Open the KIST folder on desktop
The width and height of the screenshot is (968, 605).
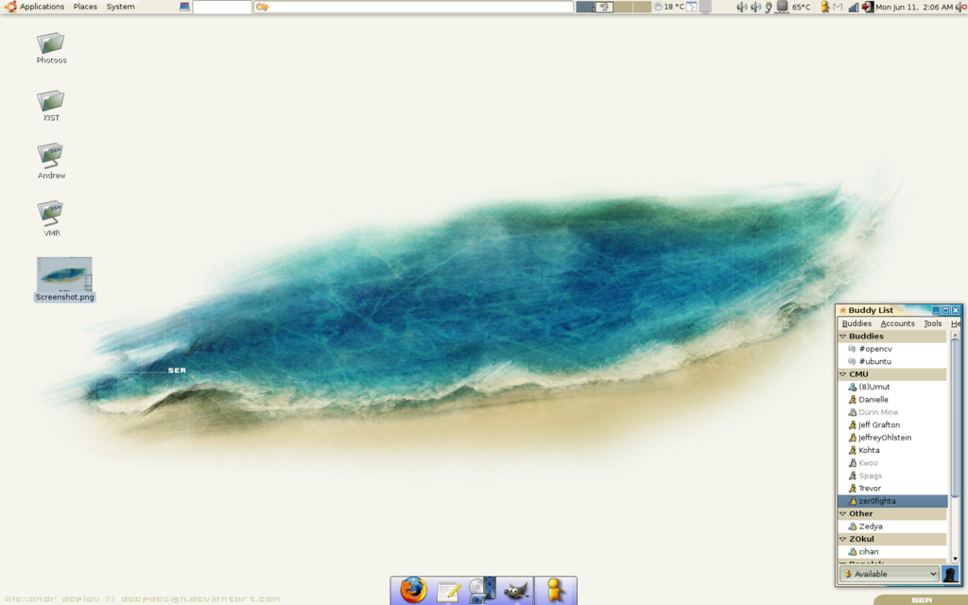51,106
